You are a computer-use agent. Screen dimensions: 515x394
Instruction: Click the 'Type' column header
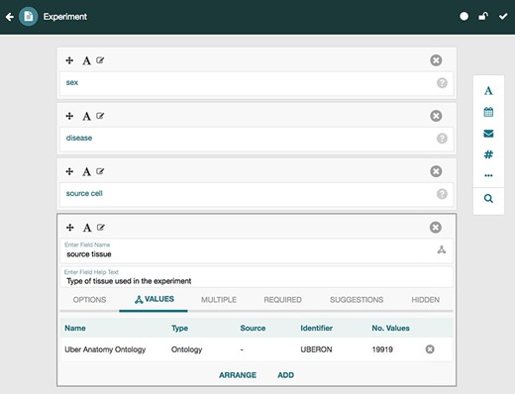(x=179, y=328)
